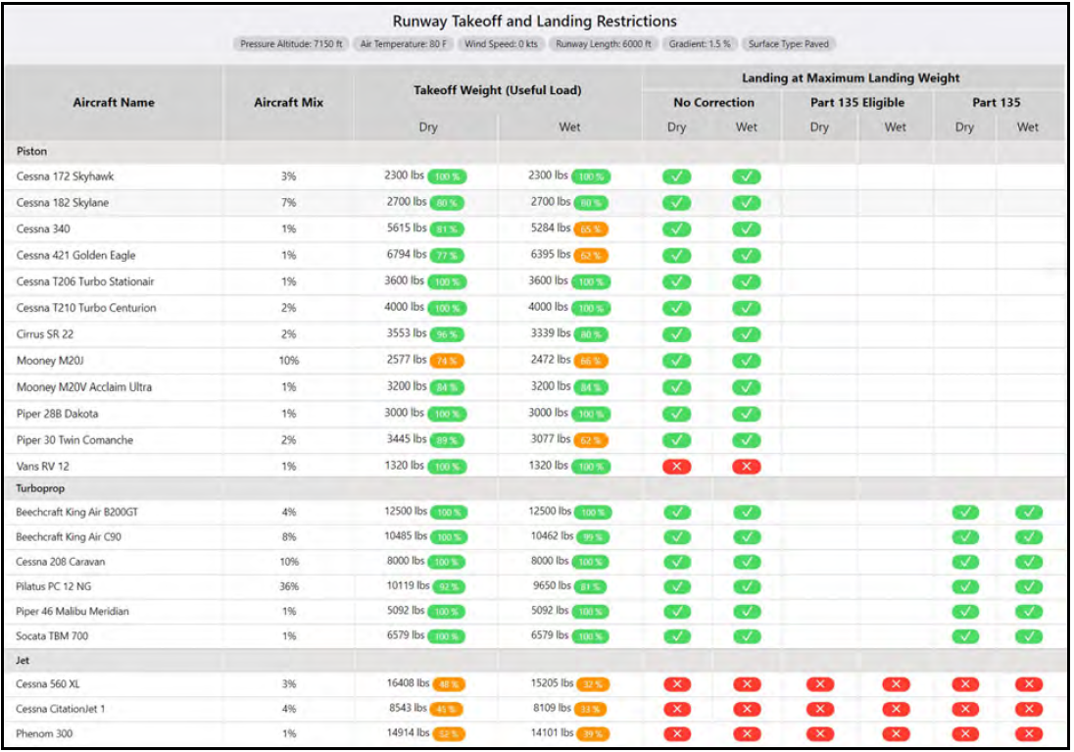Click the 10462 lbs wet takeoff weight
Image resolution: width=1074 pixels, height=752 pixels.
552,536
